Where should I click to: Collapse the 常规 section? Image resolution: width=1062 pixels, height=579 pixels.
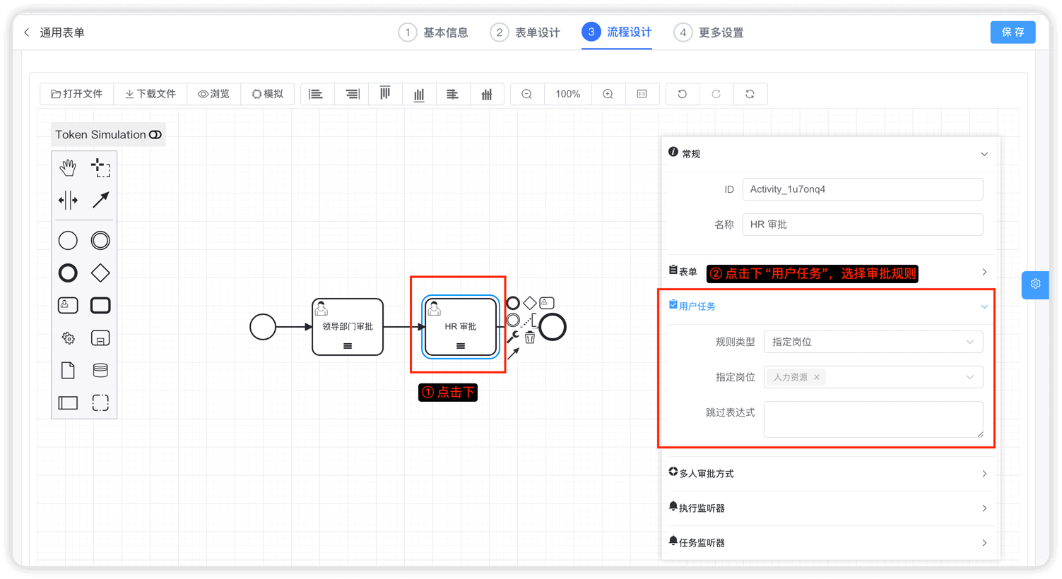984,154
